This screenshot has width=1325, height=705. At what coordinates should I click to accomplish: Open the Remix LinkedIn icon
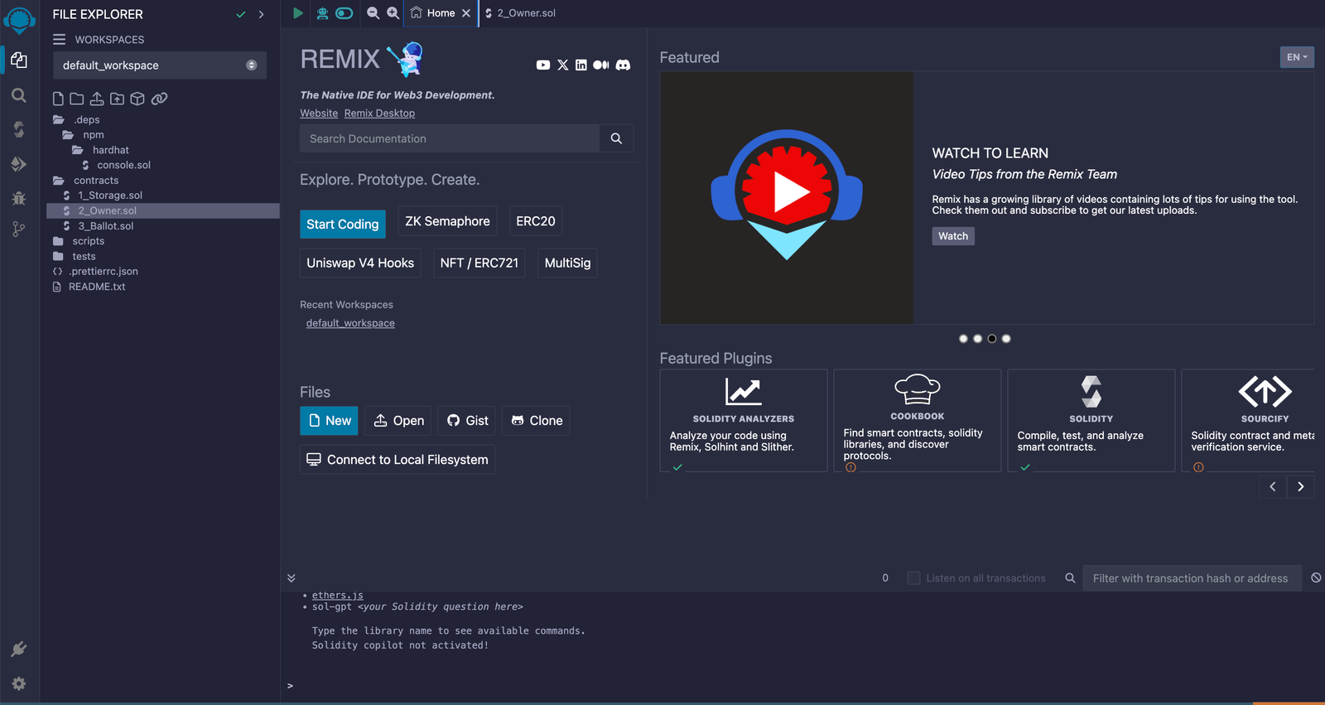coord(581,65)
